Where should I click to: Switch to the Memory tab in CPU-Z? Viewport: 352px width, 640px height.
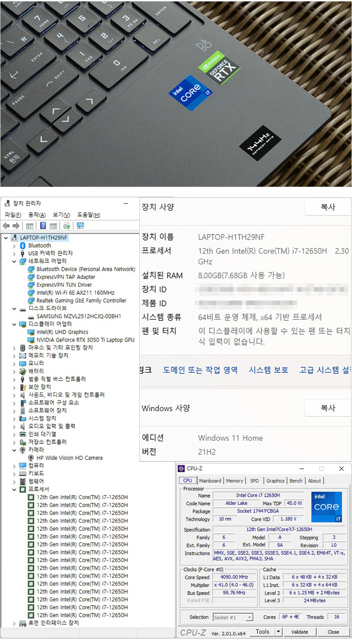click(234, 481)
